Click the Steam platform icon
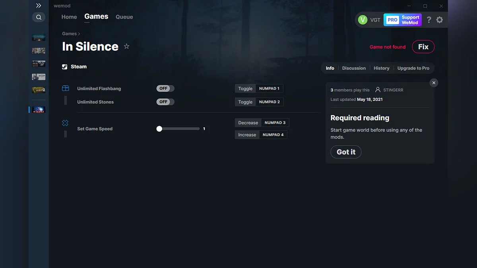 (64, 66)
